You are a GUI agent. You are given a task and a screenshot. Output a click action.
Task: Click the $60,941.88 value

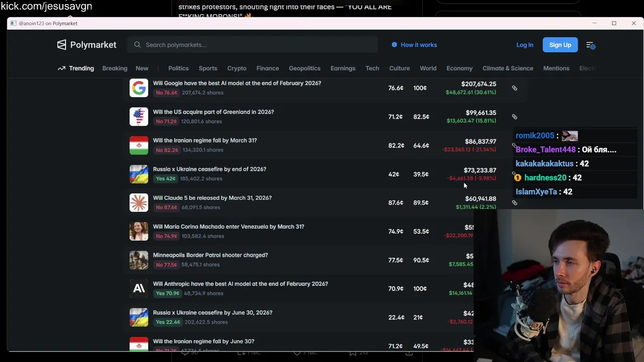[480, 199]
